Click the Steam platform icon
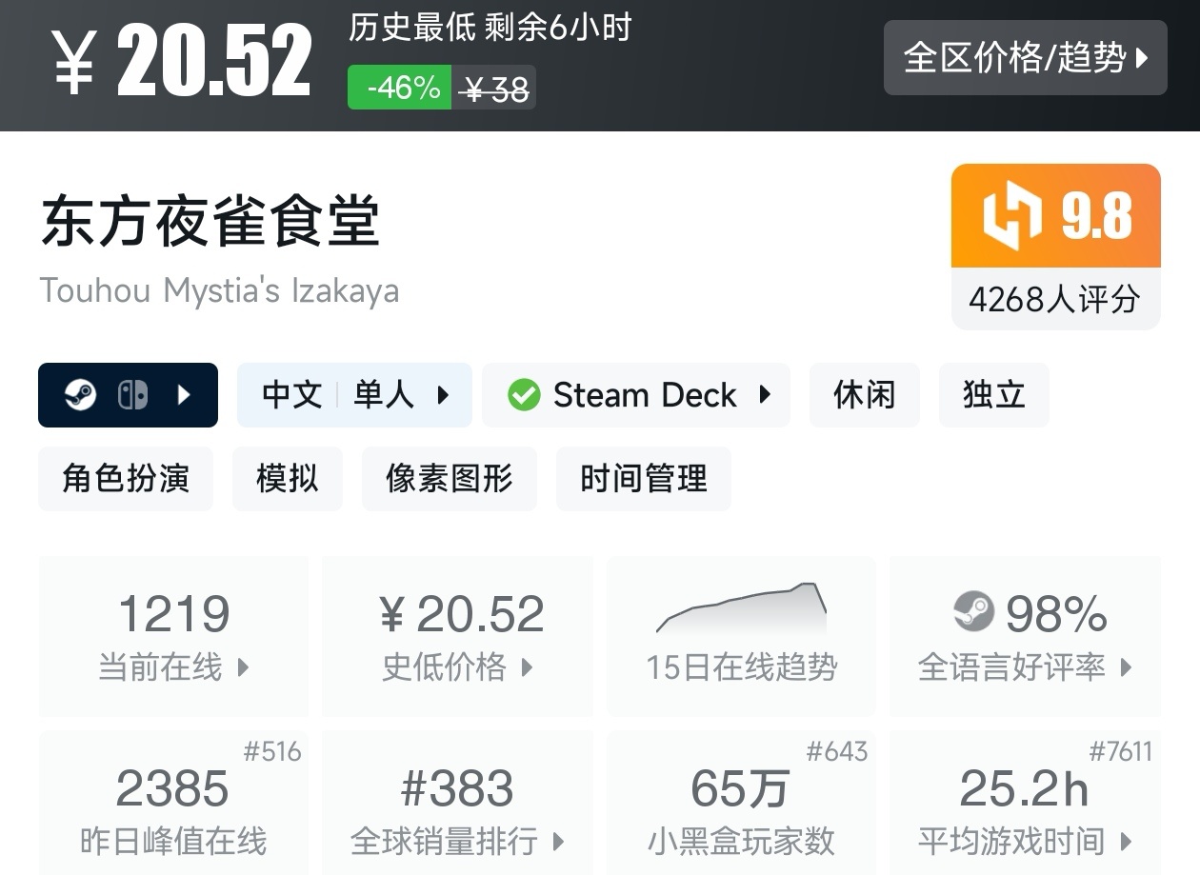 coord(81,395)
